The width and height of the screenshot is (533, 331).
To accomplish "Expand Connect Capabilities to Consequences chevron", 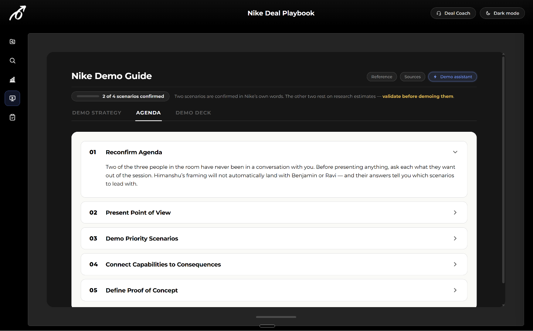I will 455,264.
